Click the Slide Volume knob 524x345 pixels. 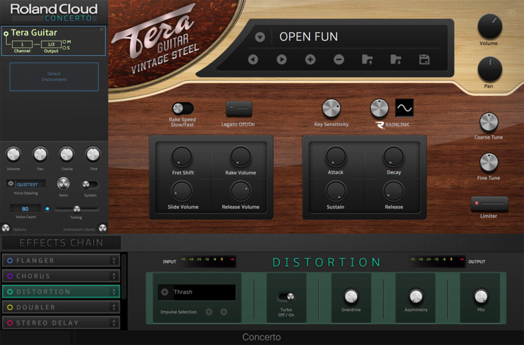tap(182, 191)
